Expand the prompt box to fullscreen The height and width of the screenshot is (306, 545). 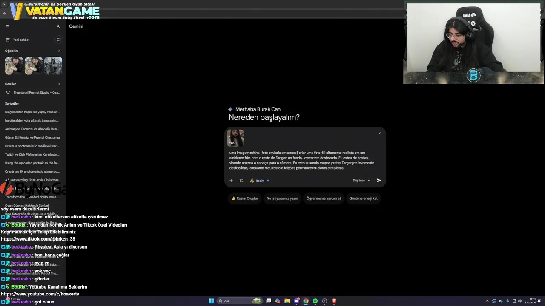380,133
